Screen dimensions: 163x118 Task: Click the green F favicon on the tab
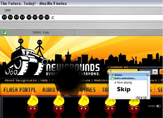(x=4, y=32)
